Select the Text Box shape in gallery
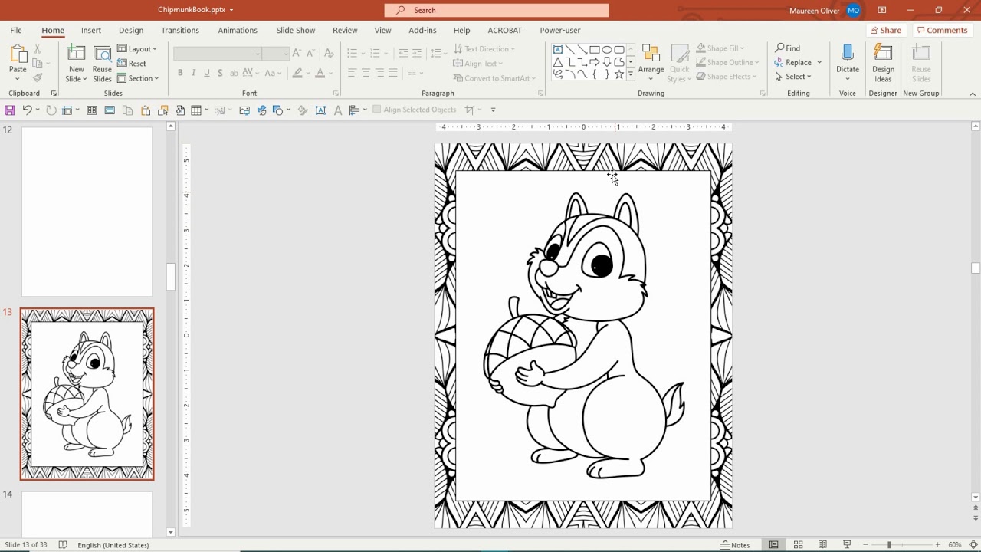 tap(558, 50)
